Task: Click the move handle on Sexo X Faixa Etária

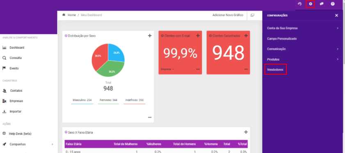Action: point(246,132)
